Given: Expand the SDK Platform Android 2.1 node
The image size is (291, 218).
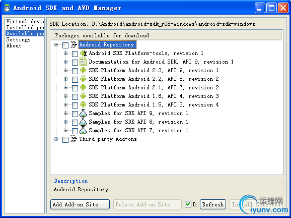Looking at the screenshot, I should (x=65, y=87).
